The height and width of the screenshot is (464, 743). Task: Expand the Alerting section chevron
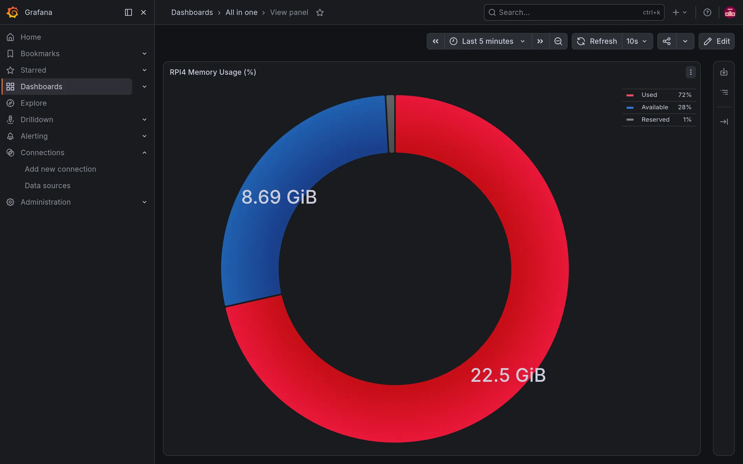pyautogui.click(x=144, y=136)
